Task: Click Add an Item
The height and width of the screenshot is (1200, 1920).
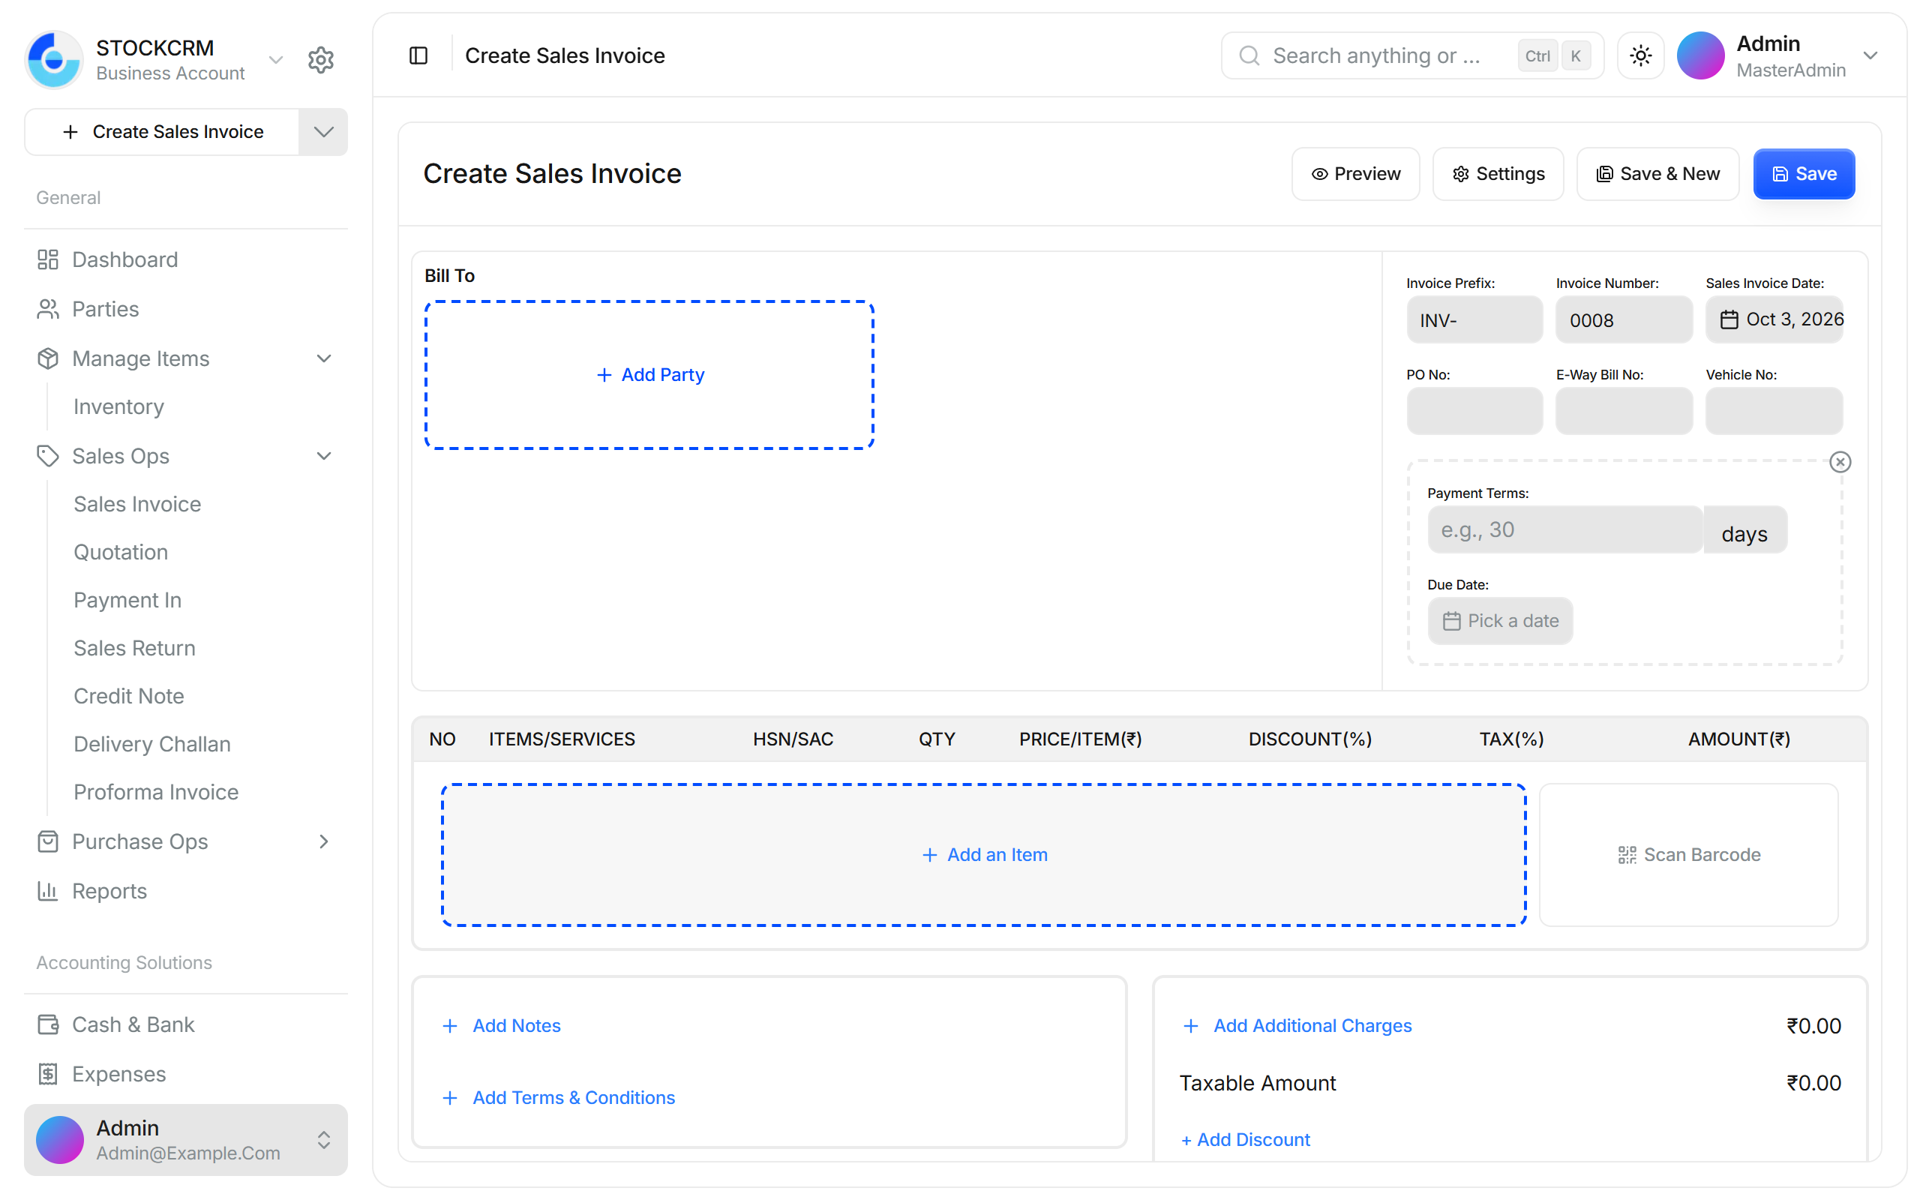Action: [984, 855]
